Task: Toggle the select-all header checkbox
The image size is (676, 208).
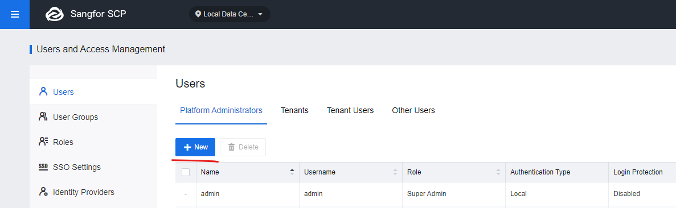Action: click(x=186, y=172)
